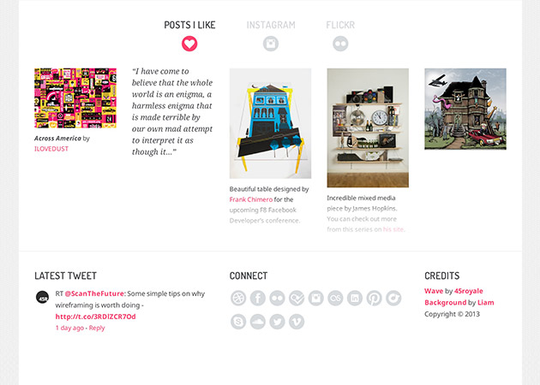Open the Skype icon

(238, 322)
